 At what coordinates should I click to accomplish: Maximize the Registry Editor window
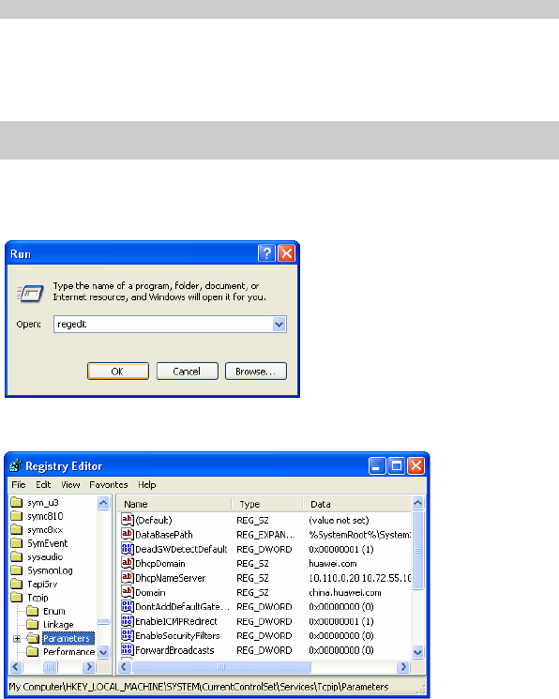click(x=397, y=465)
